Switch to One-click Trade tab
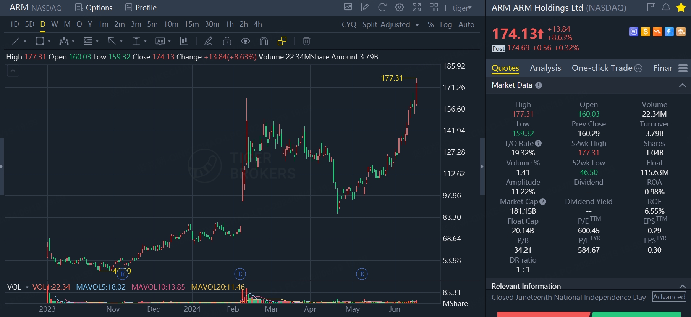 point(602,68)
